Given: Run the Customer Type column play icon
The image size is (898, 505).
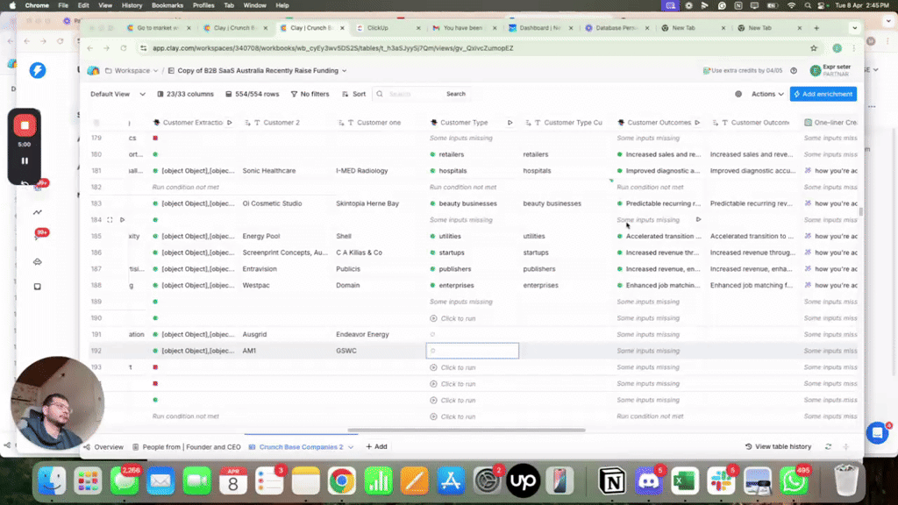Looking at the screenshot, I should pyautogui.click(x=510, y=123).
